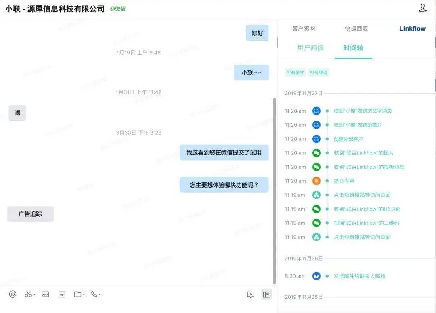Select the Linkflow tab

pyautogui.click(x=412, y=29)
